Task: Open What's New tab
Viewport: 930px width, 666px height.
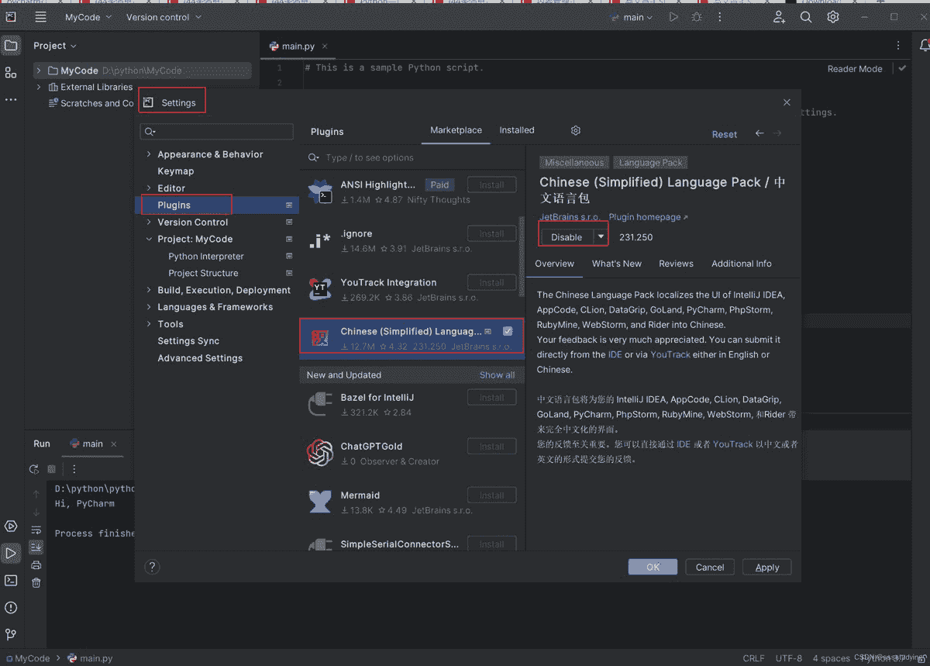Action: [x=617, y=264]
